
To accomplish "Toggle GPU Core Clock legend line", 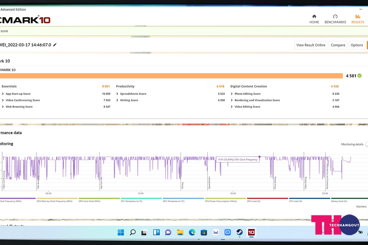I will point(99,200).
